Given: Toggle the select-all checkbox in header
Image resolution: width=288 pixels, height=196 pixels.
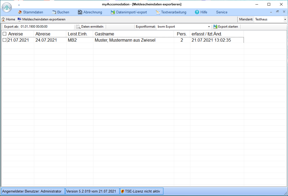Looking at the screenshot, I should click(4, 34).
